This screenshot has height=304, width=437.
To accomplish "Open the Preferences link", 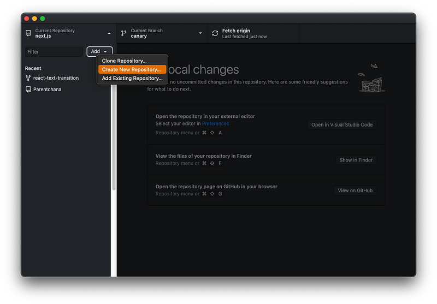I will click(215, 123).
